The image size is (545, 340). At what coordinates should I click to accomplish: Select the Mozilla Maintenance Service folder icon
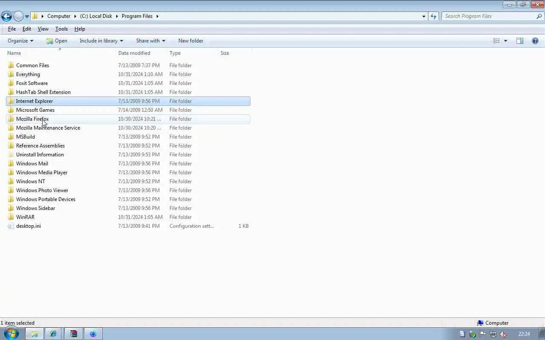pyautogui.click(x=11, y=128)
